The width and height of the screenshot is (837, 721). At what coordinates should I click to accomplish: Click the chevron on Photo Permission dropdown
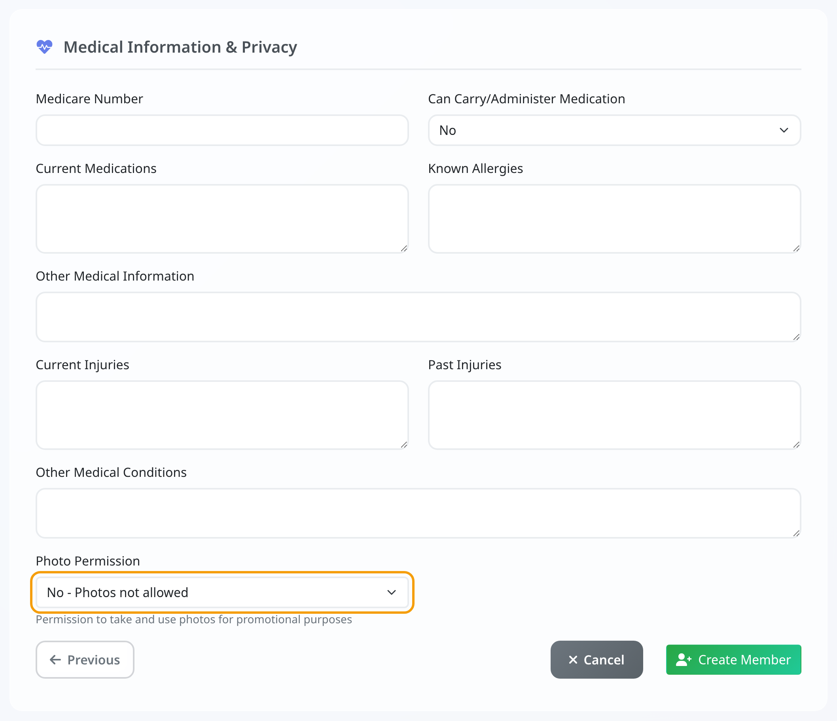(x=392, y=592)
